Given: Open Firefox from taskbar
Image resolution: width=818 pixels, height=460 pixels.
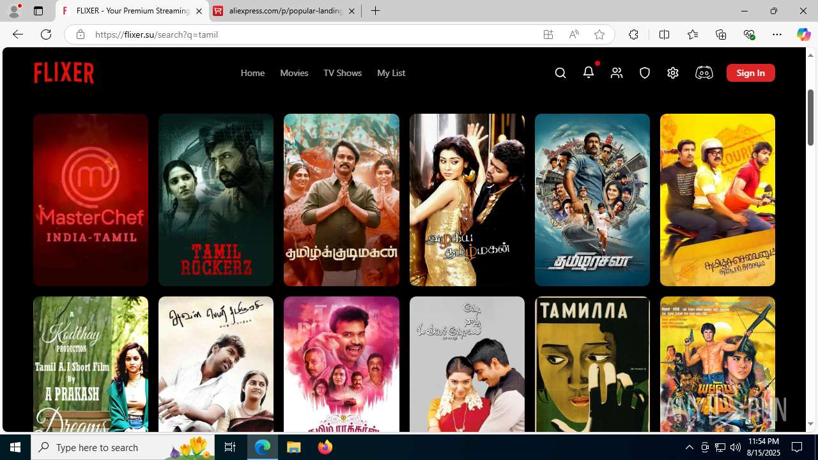Looking at the screenshot, I should [325, 447].
